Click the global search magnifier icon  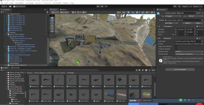179,6
